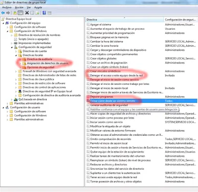Expand Configuración de software under Configuración del equipo
Screen dimensions: 198x192
click(7, 27)
